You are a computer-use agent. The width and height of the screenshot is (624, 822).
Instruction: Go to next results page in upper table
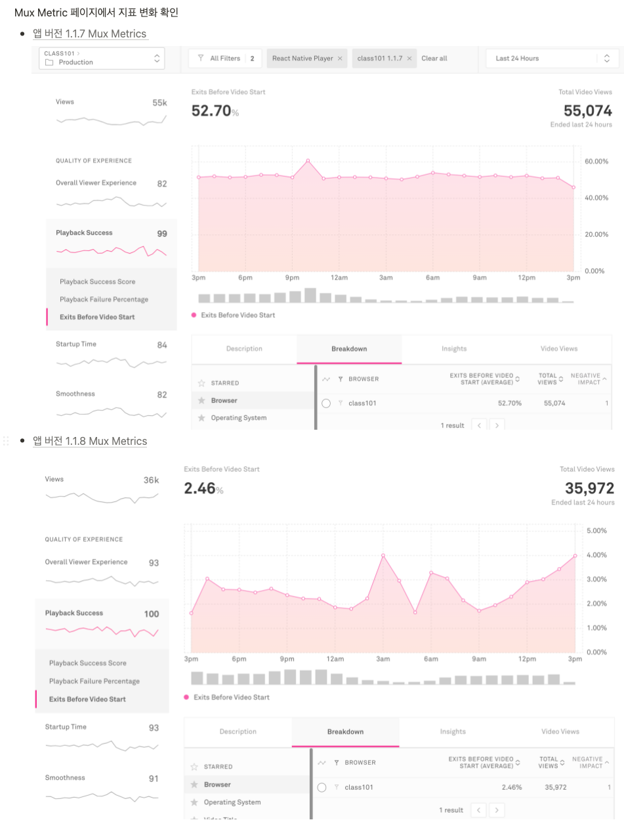tap(497, 425)
